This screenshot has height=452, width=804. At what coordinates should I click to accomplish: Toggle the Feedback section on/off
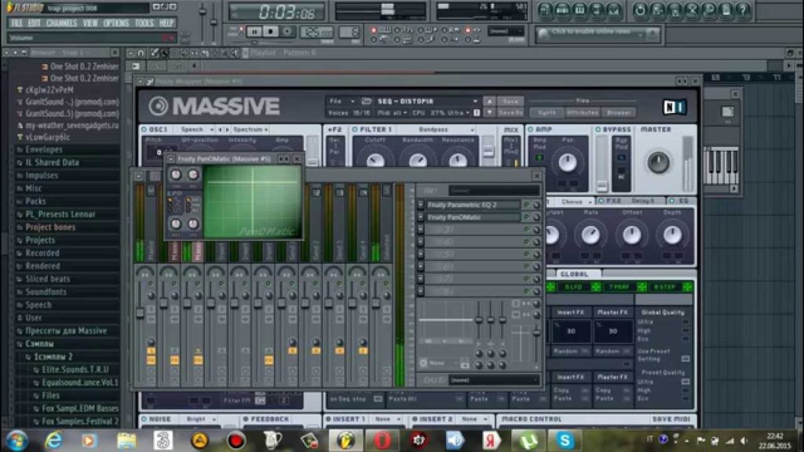(x=246, y=419)
